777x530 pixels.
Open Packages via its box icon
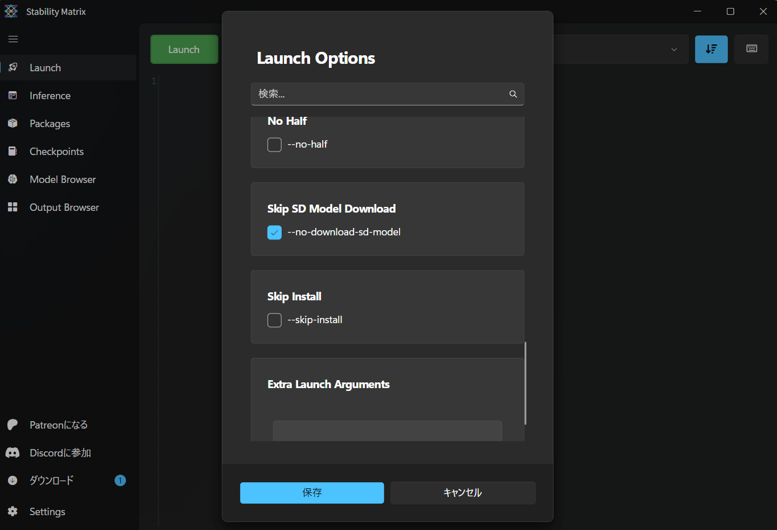pos(13,123)
